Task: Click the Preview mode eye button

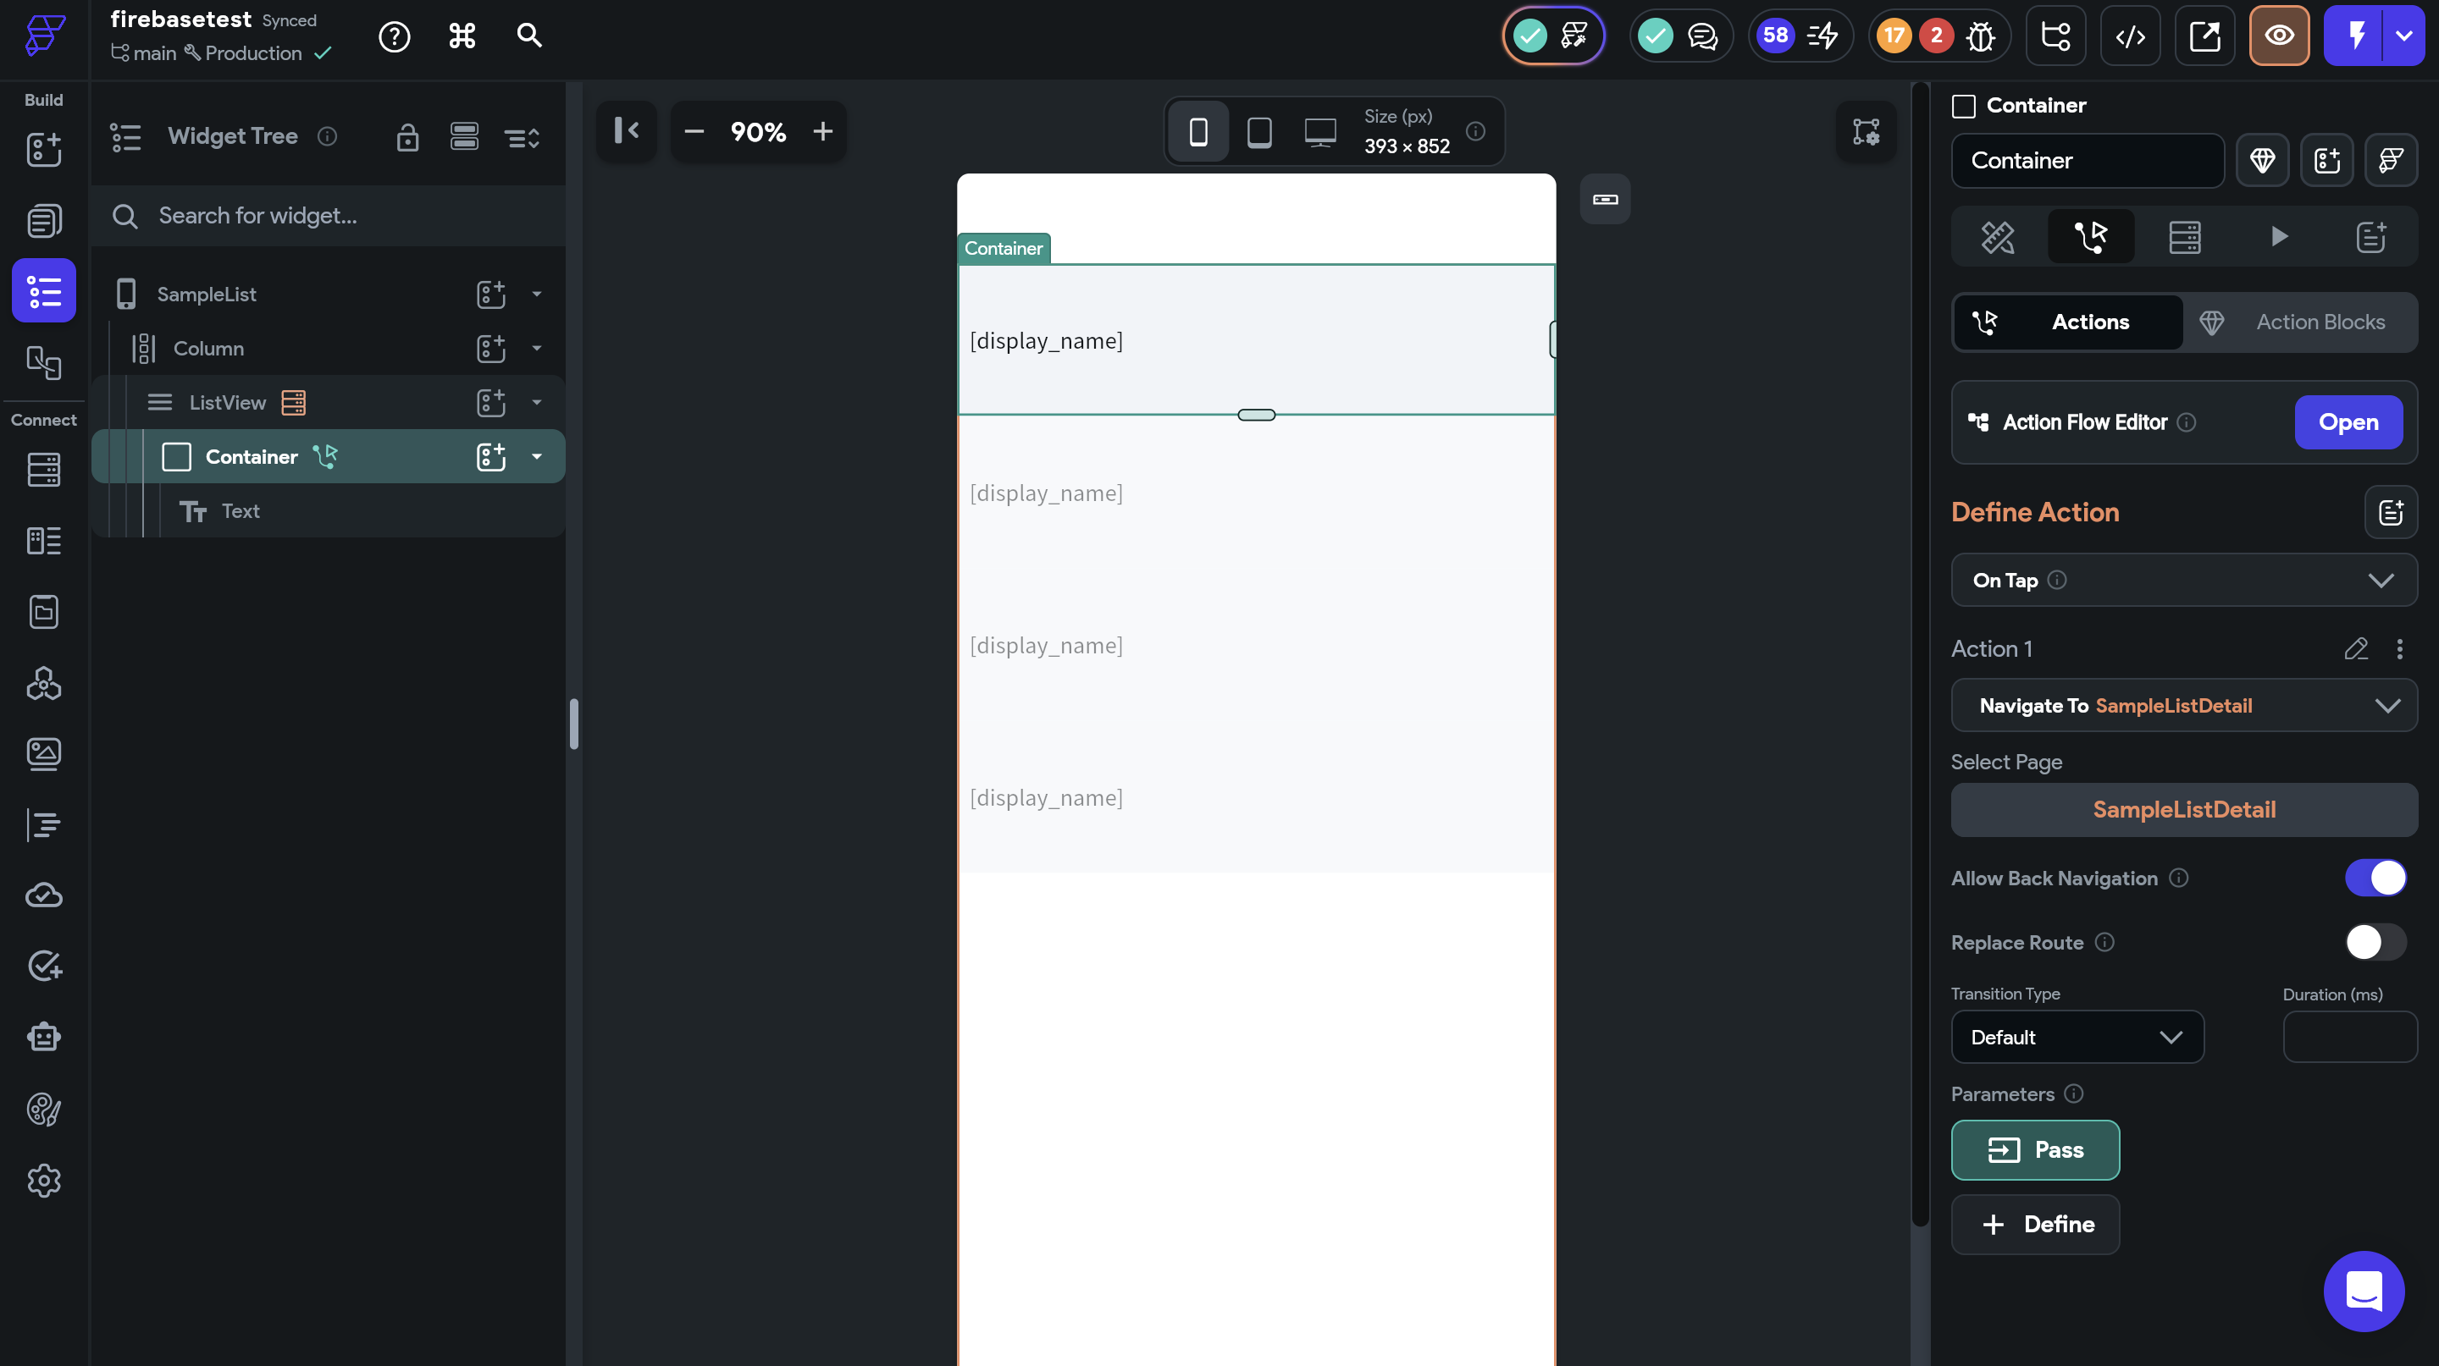Action: tap(2278, 36)
